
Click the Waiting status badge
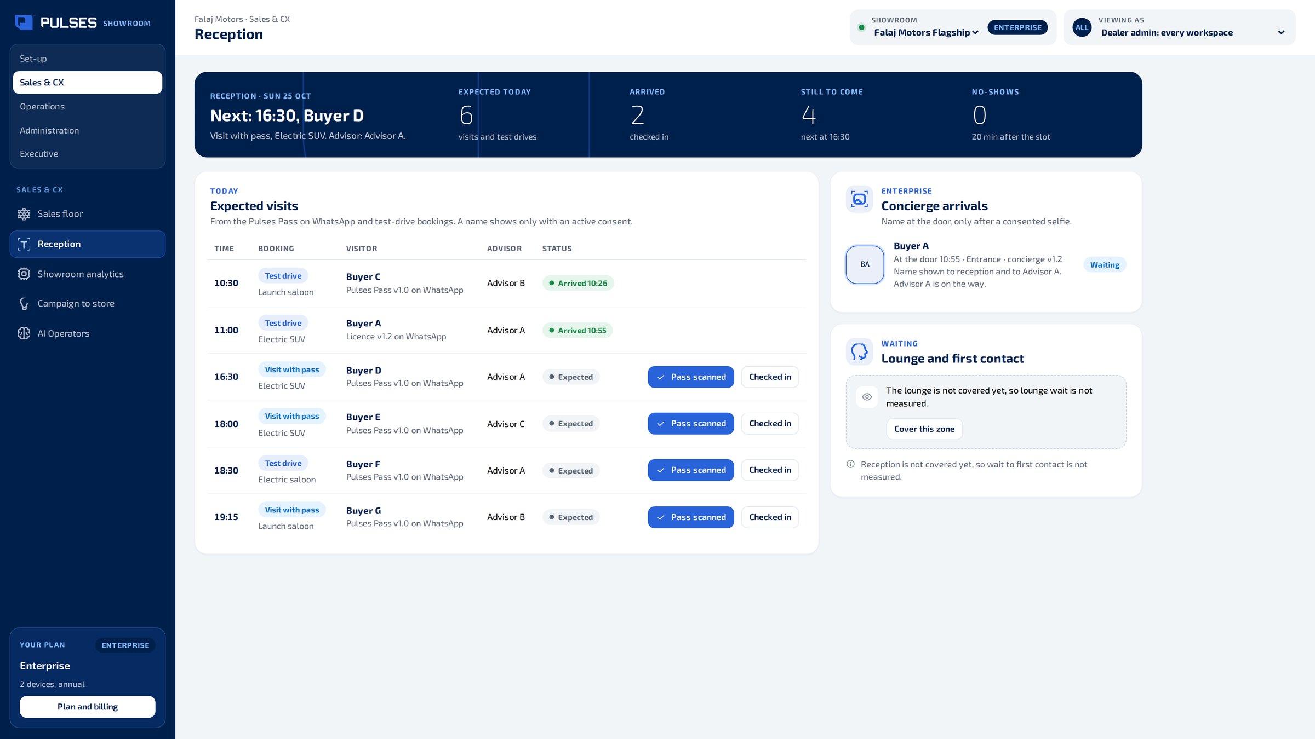[1105, 265]
